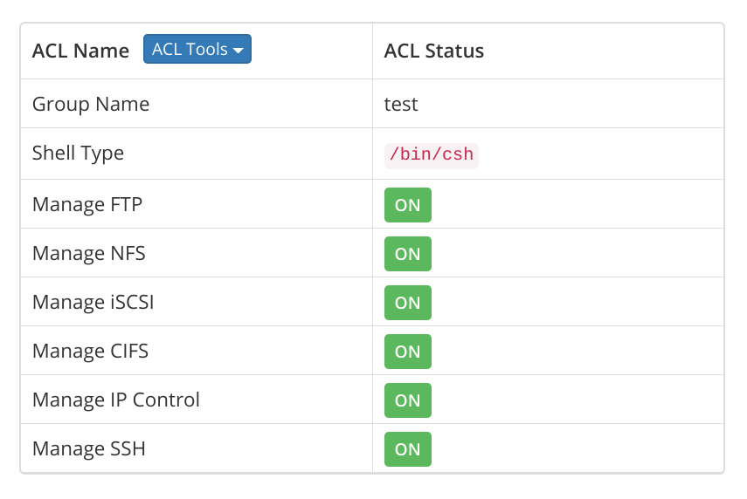This screenshot has width=747, height=499.
Task: Select the Shell Type row label
Action: 78,154
